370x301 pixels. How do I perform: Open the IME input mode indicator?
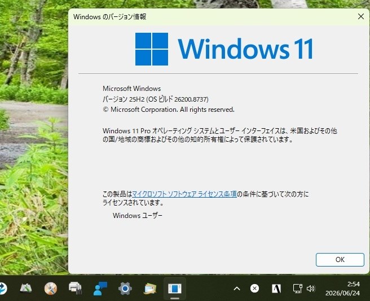[x=276, y=289]
